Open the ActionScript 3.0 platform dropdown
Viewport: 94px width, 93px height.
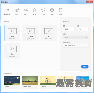(x=76, y=46)
